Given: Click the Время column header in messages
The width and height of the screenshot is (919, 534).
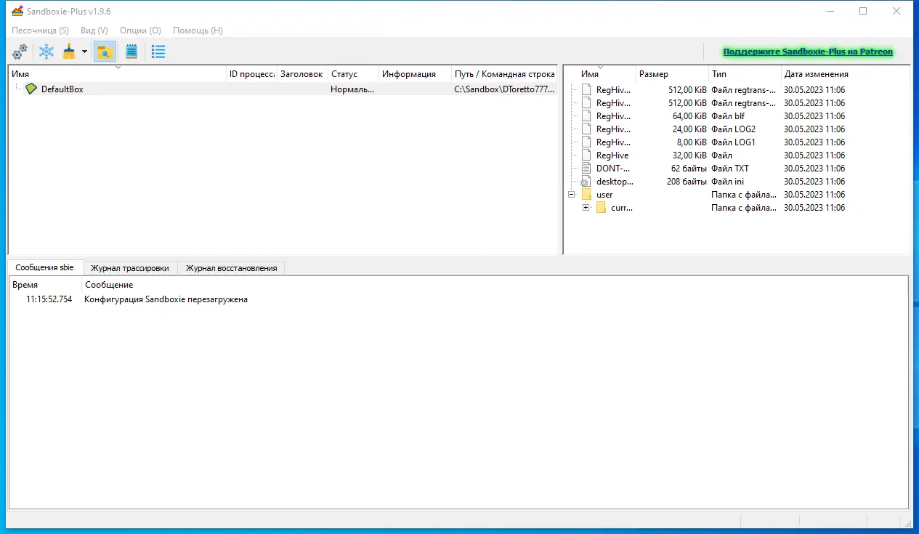Looking at the screenshot, I should [45, 285].
